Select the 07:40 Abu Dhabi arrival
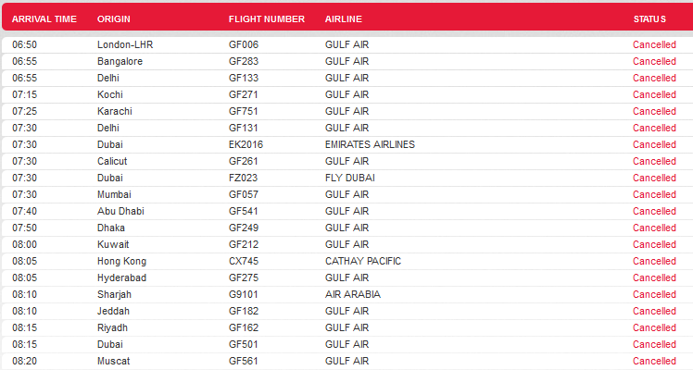 click(347, 211)
